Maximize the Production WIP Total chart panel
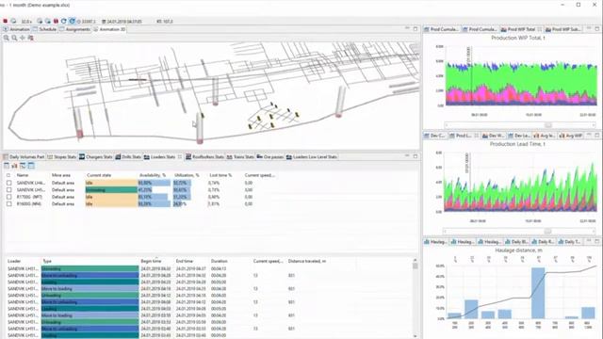603x339 pixels. tap(597, 29)
